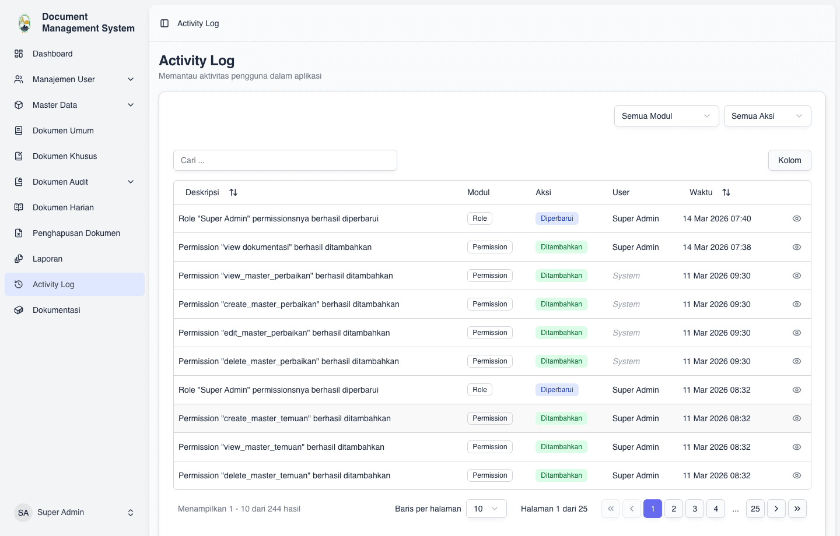Focus the Cari search field
This screenshot has width=840, height=536.
click(285, 160)
